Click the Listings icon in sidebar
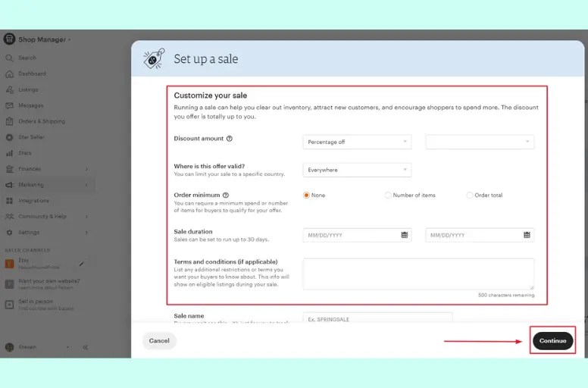Screen dimensions: 588x388 pyautogui.click(x=9, y=90)
